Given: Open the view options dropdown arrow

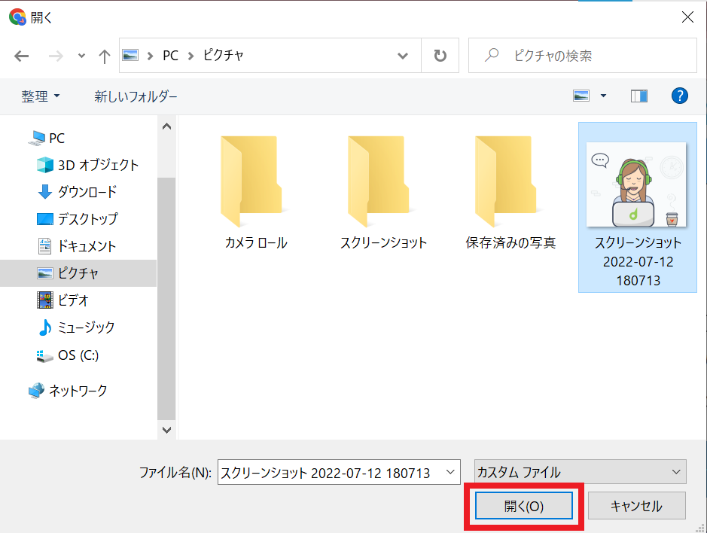Looking at the screenshot, I should tap(603, 96).
